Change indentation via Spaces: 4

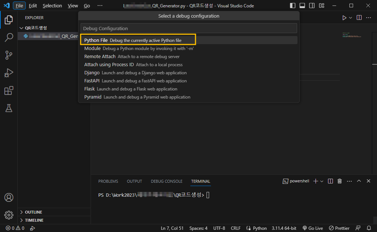(198, 228)
